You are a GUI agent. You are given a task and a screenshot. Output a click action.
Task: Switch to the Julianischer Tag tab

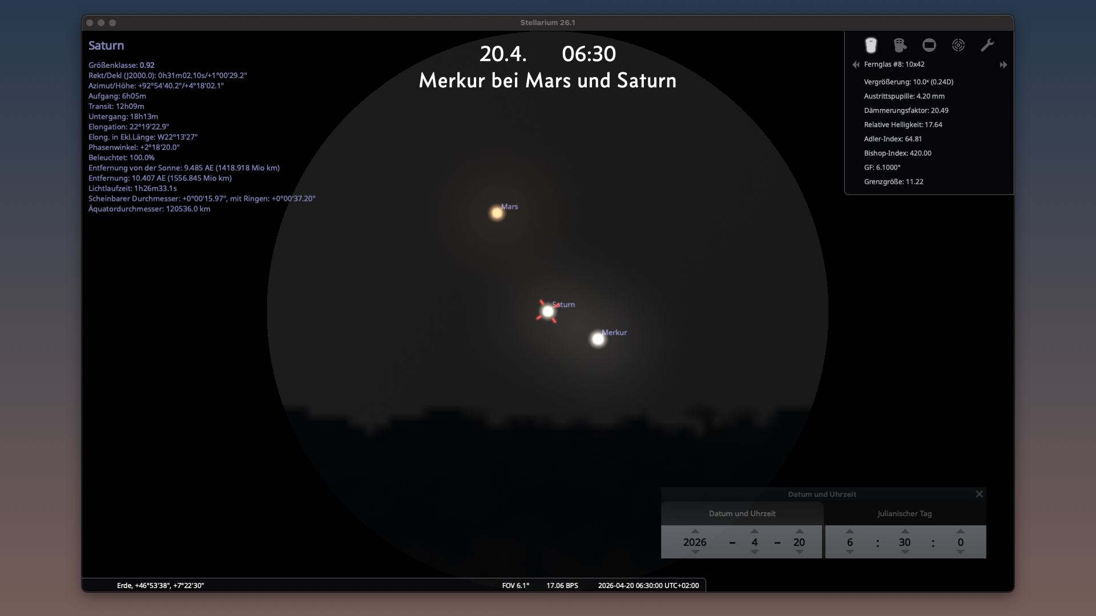coord(905,513)
